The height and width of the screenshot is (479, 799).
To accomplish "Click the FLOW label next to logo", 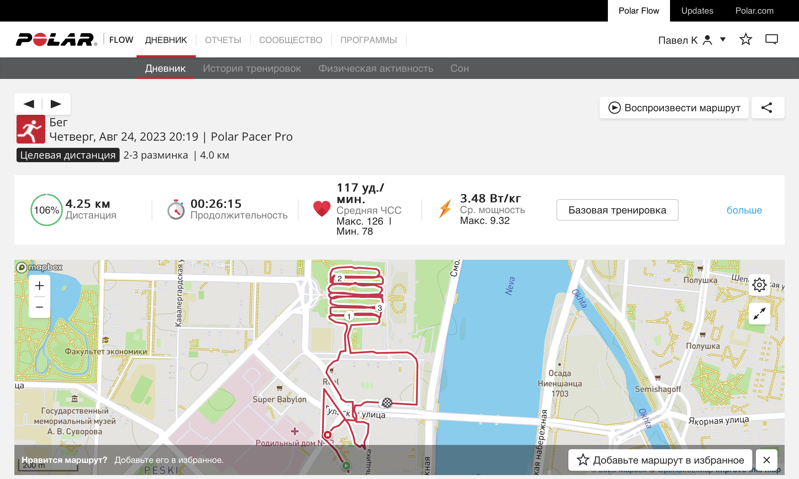I will (x=121, y=40).
